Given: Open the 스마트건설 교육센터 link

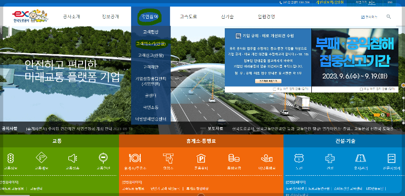Looking at the screenshot, I should (348, 188).
